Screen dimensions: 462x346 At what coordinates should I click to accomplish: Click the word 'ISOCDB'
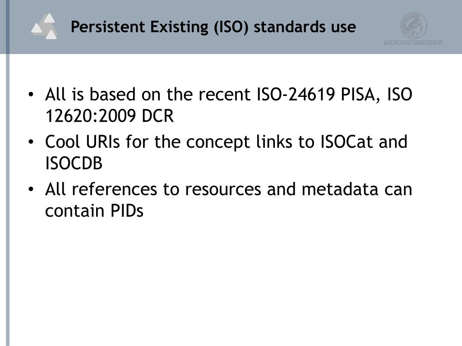(74, 163)
